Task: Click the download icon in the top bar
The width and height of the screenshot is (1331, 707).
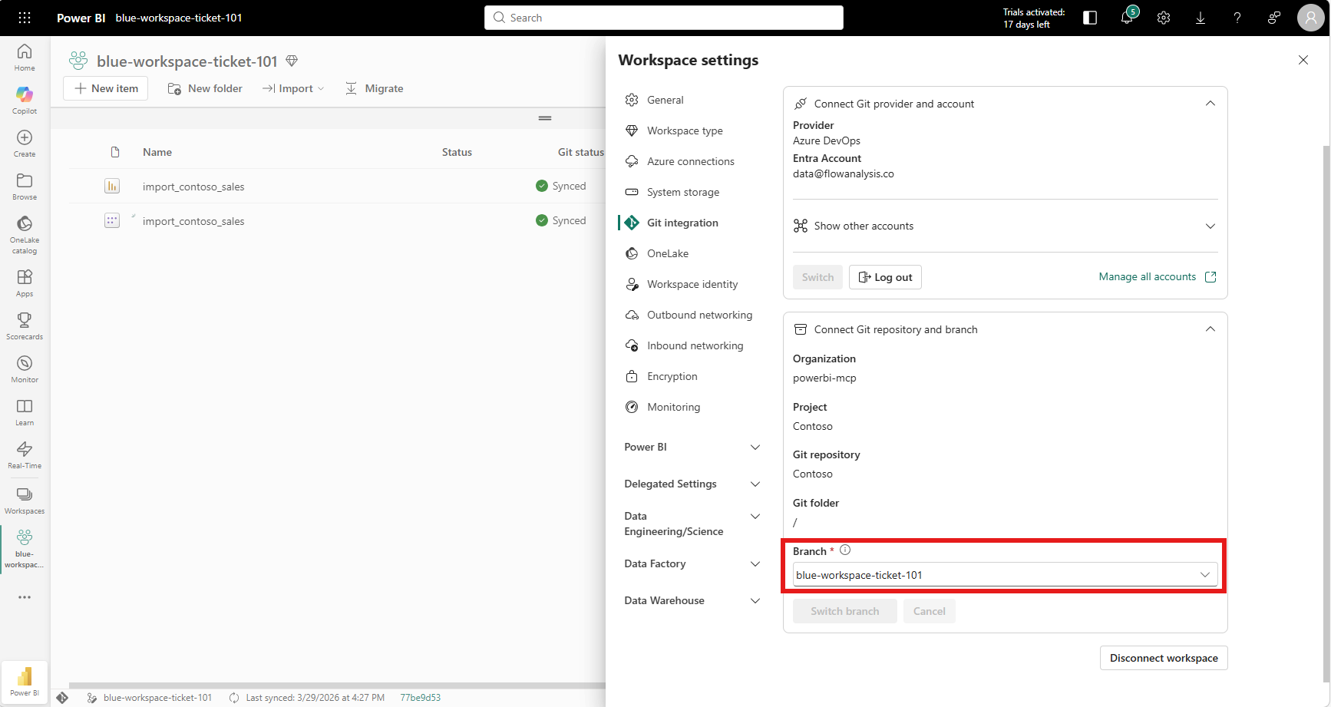Action: click(x=1201, y=18)
